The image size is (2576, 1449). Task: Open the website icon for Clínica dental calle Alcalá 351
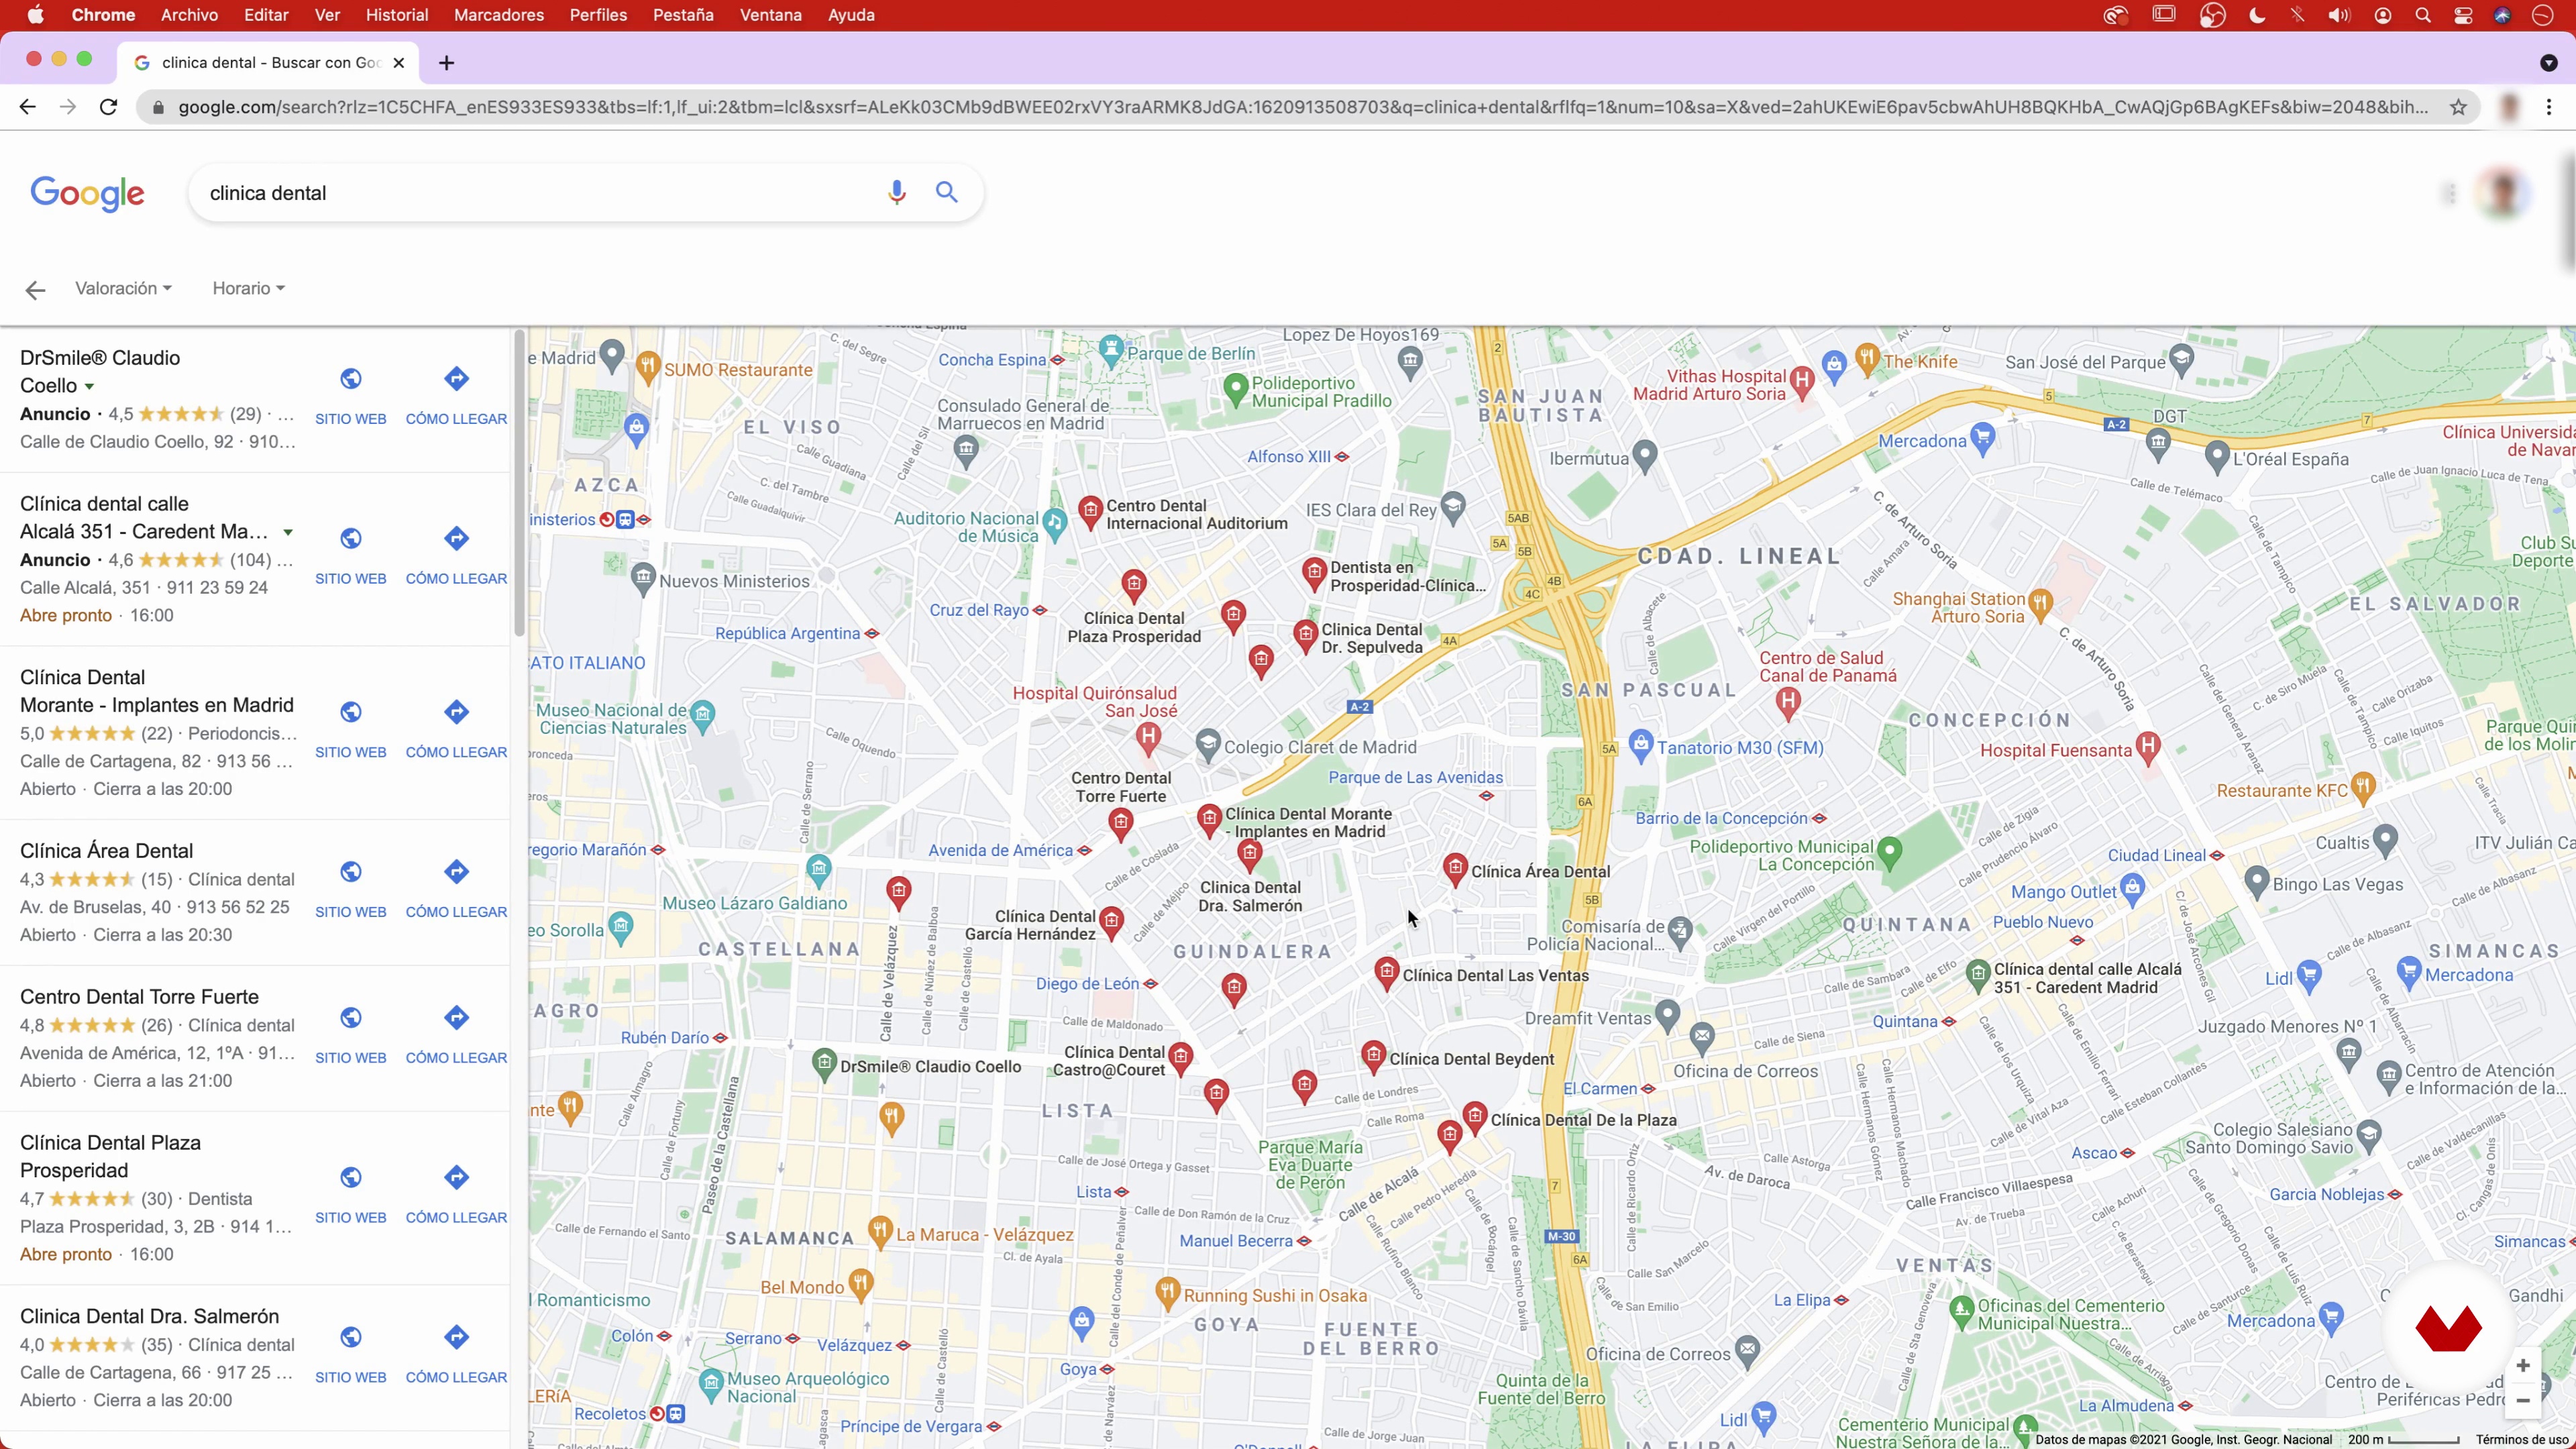click(x=351, y=539)
